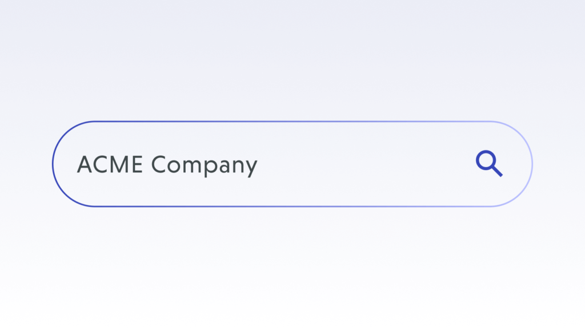Hit the search glyph beside ACME Company
The width and height of the screenshot is (585, 328).
click(488, 163)
